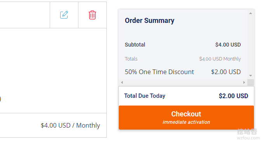Click the vertical scrollbar track in summary
The image size is (264, 142).
tap(250, 44)
